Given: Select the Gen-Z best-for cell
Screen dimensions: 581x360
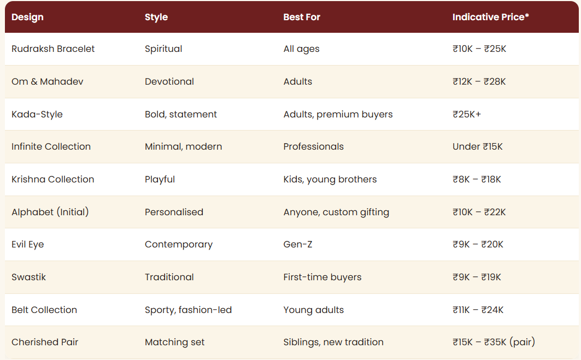Looking at the screenshot, I should 298,244.
